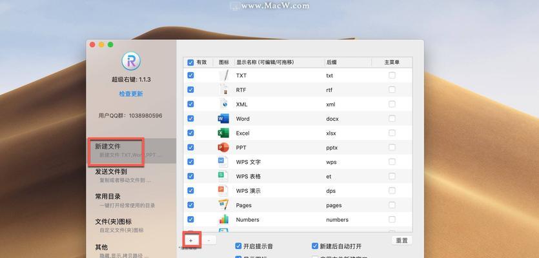Select the display name Excel

[243, 133]
